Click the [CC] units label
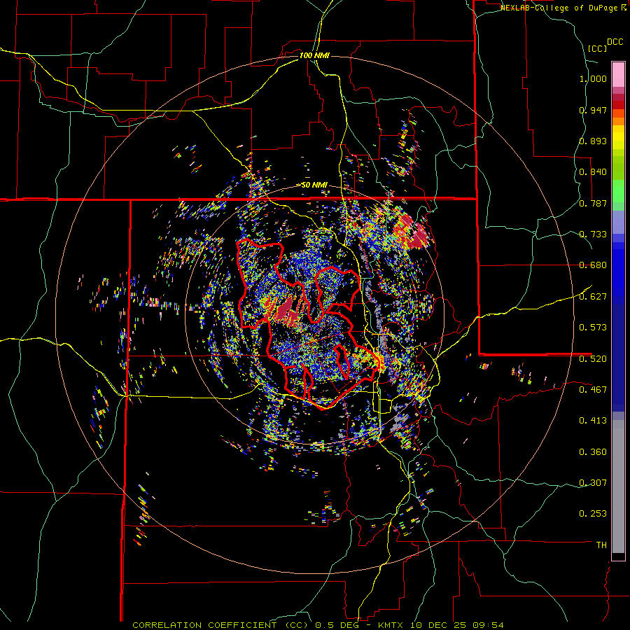 (598, 48)
